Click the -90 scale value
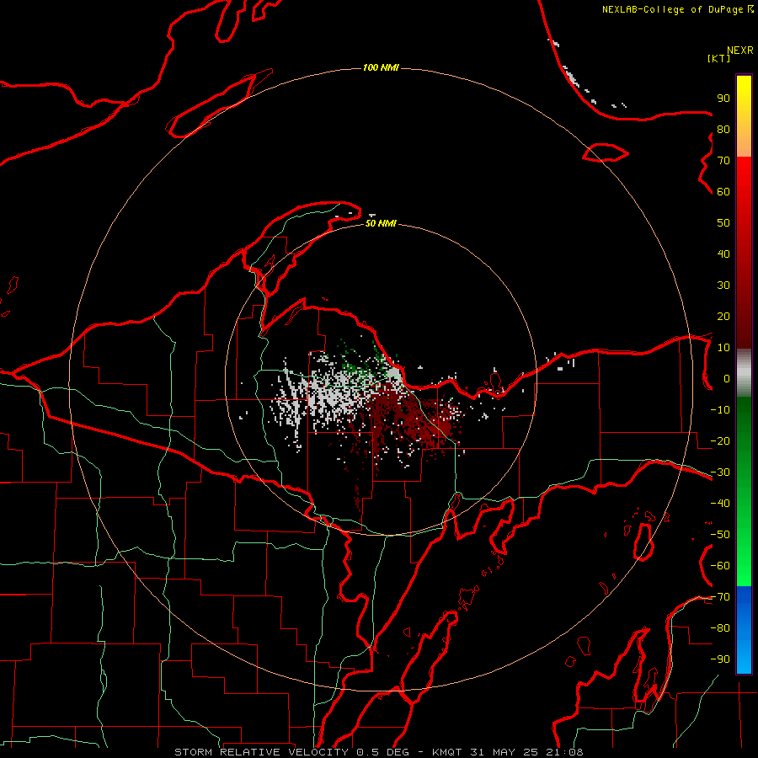The width and height of the screenshot is (758, 758). [720, 659]
